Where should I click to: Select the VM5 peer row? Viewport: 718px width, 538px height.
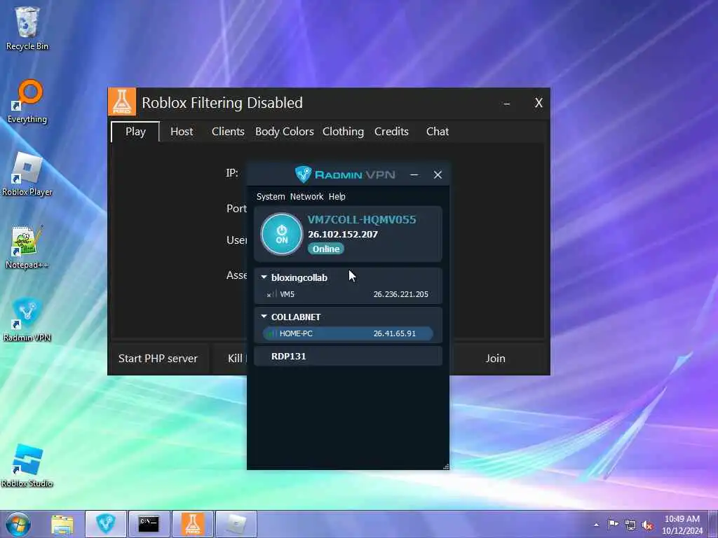pos(348,295)
